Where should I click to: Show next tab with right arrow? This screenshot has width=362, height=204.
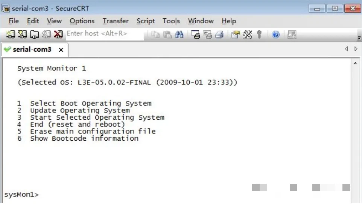(x=356, y=49)
